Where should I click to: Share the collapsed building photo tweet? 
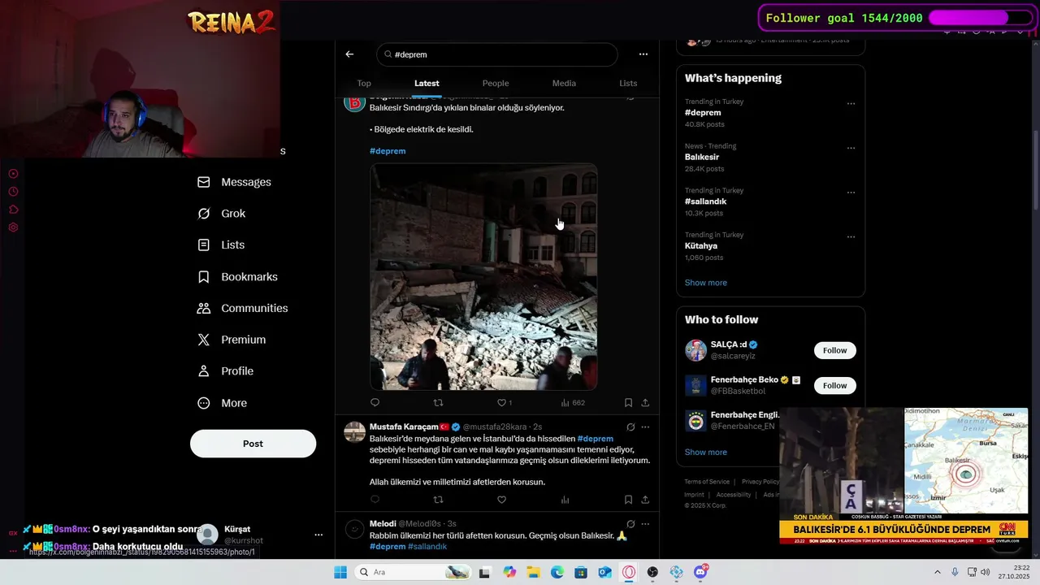pos(645,402)
